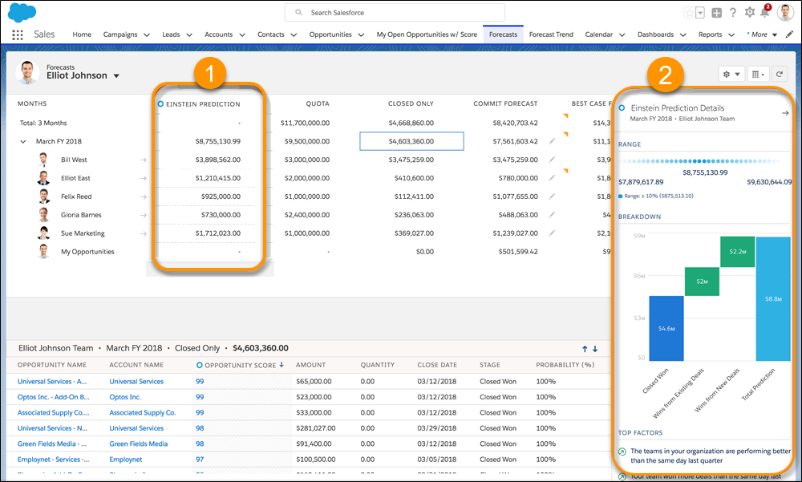Viewport: 802px width, 482px height.
Task: Edit commit forecast for March FY 2018
Action: click(552, 141)
